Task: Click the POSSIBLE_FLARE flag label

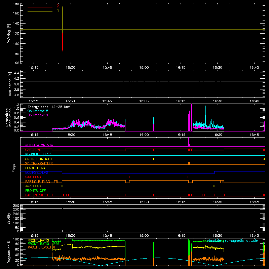Action: pos(39,154)
